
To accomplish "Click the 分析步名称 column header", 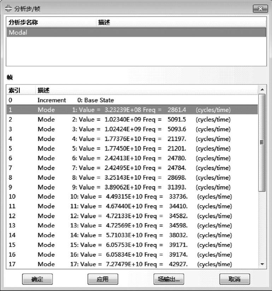I will [x=51, y=22].
